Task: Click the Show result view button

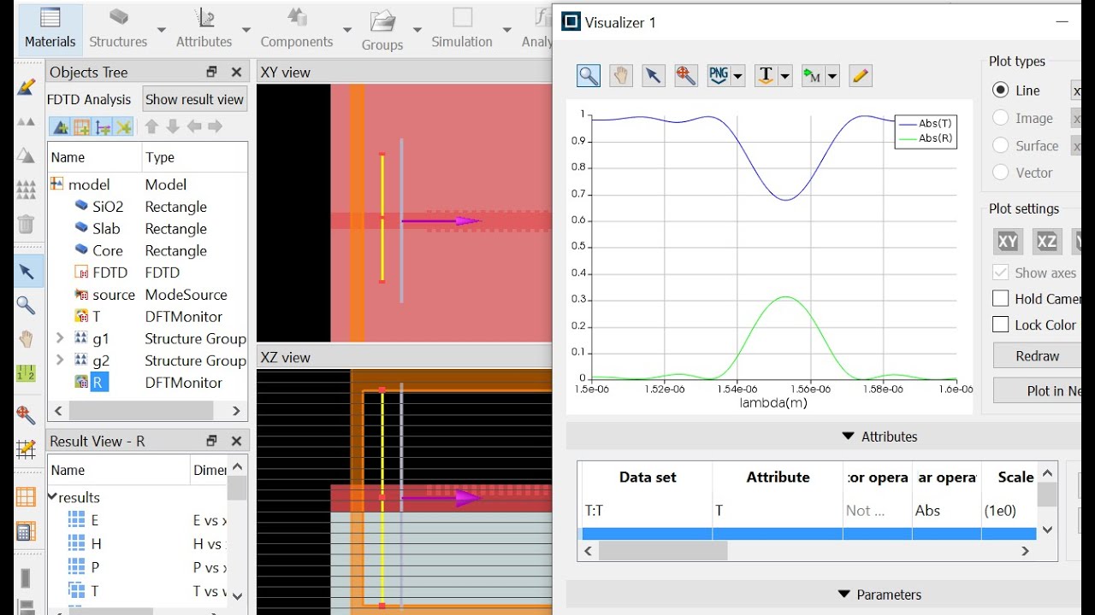Action: coord(194,99)
